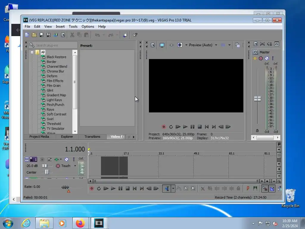
Task: Toggle Master bus mute button
Action: [267, 58]
